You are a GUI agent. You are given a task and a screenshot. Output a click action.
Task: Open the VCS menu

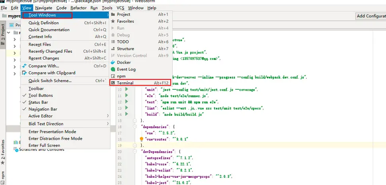pos(121,8)
